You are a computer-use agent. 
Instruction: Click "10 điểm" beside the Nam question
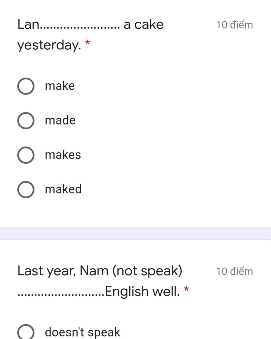coord(234,271)
